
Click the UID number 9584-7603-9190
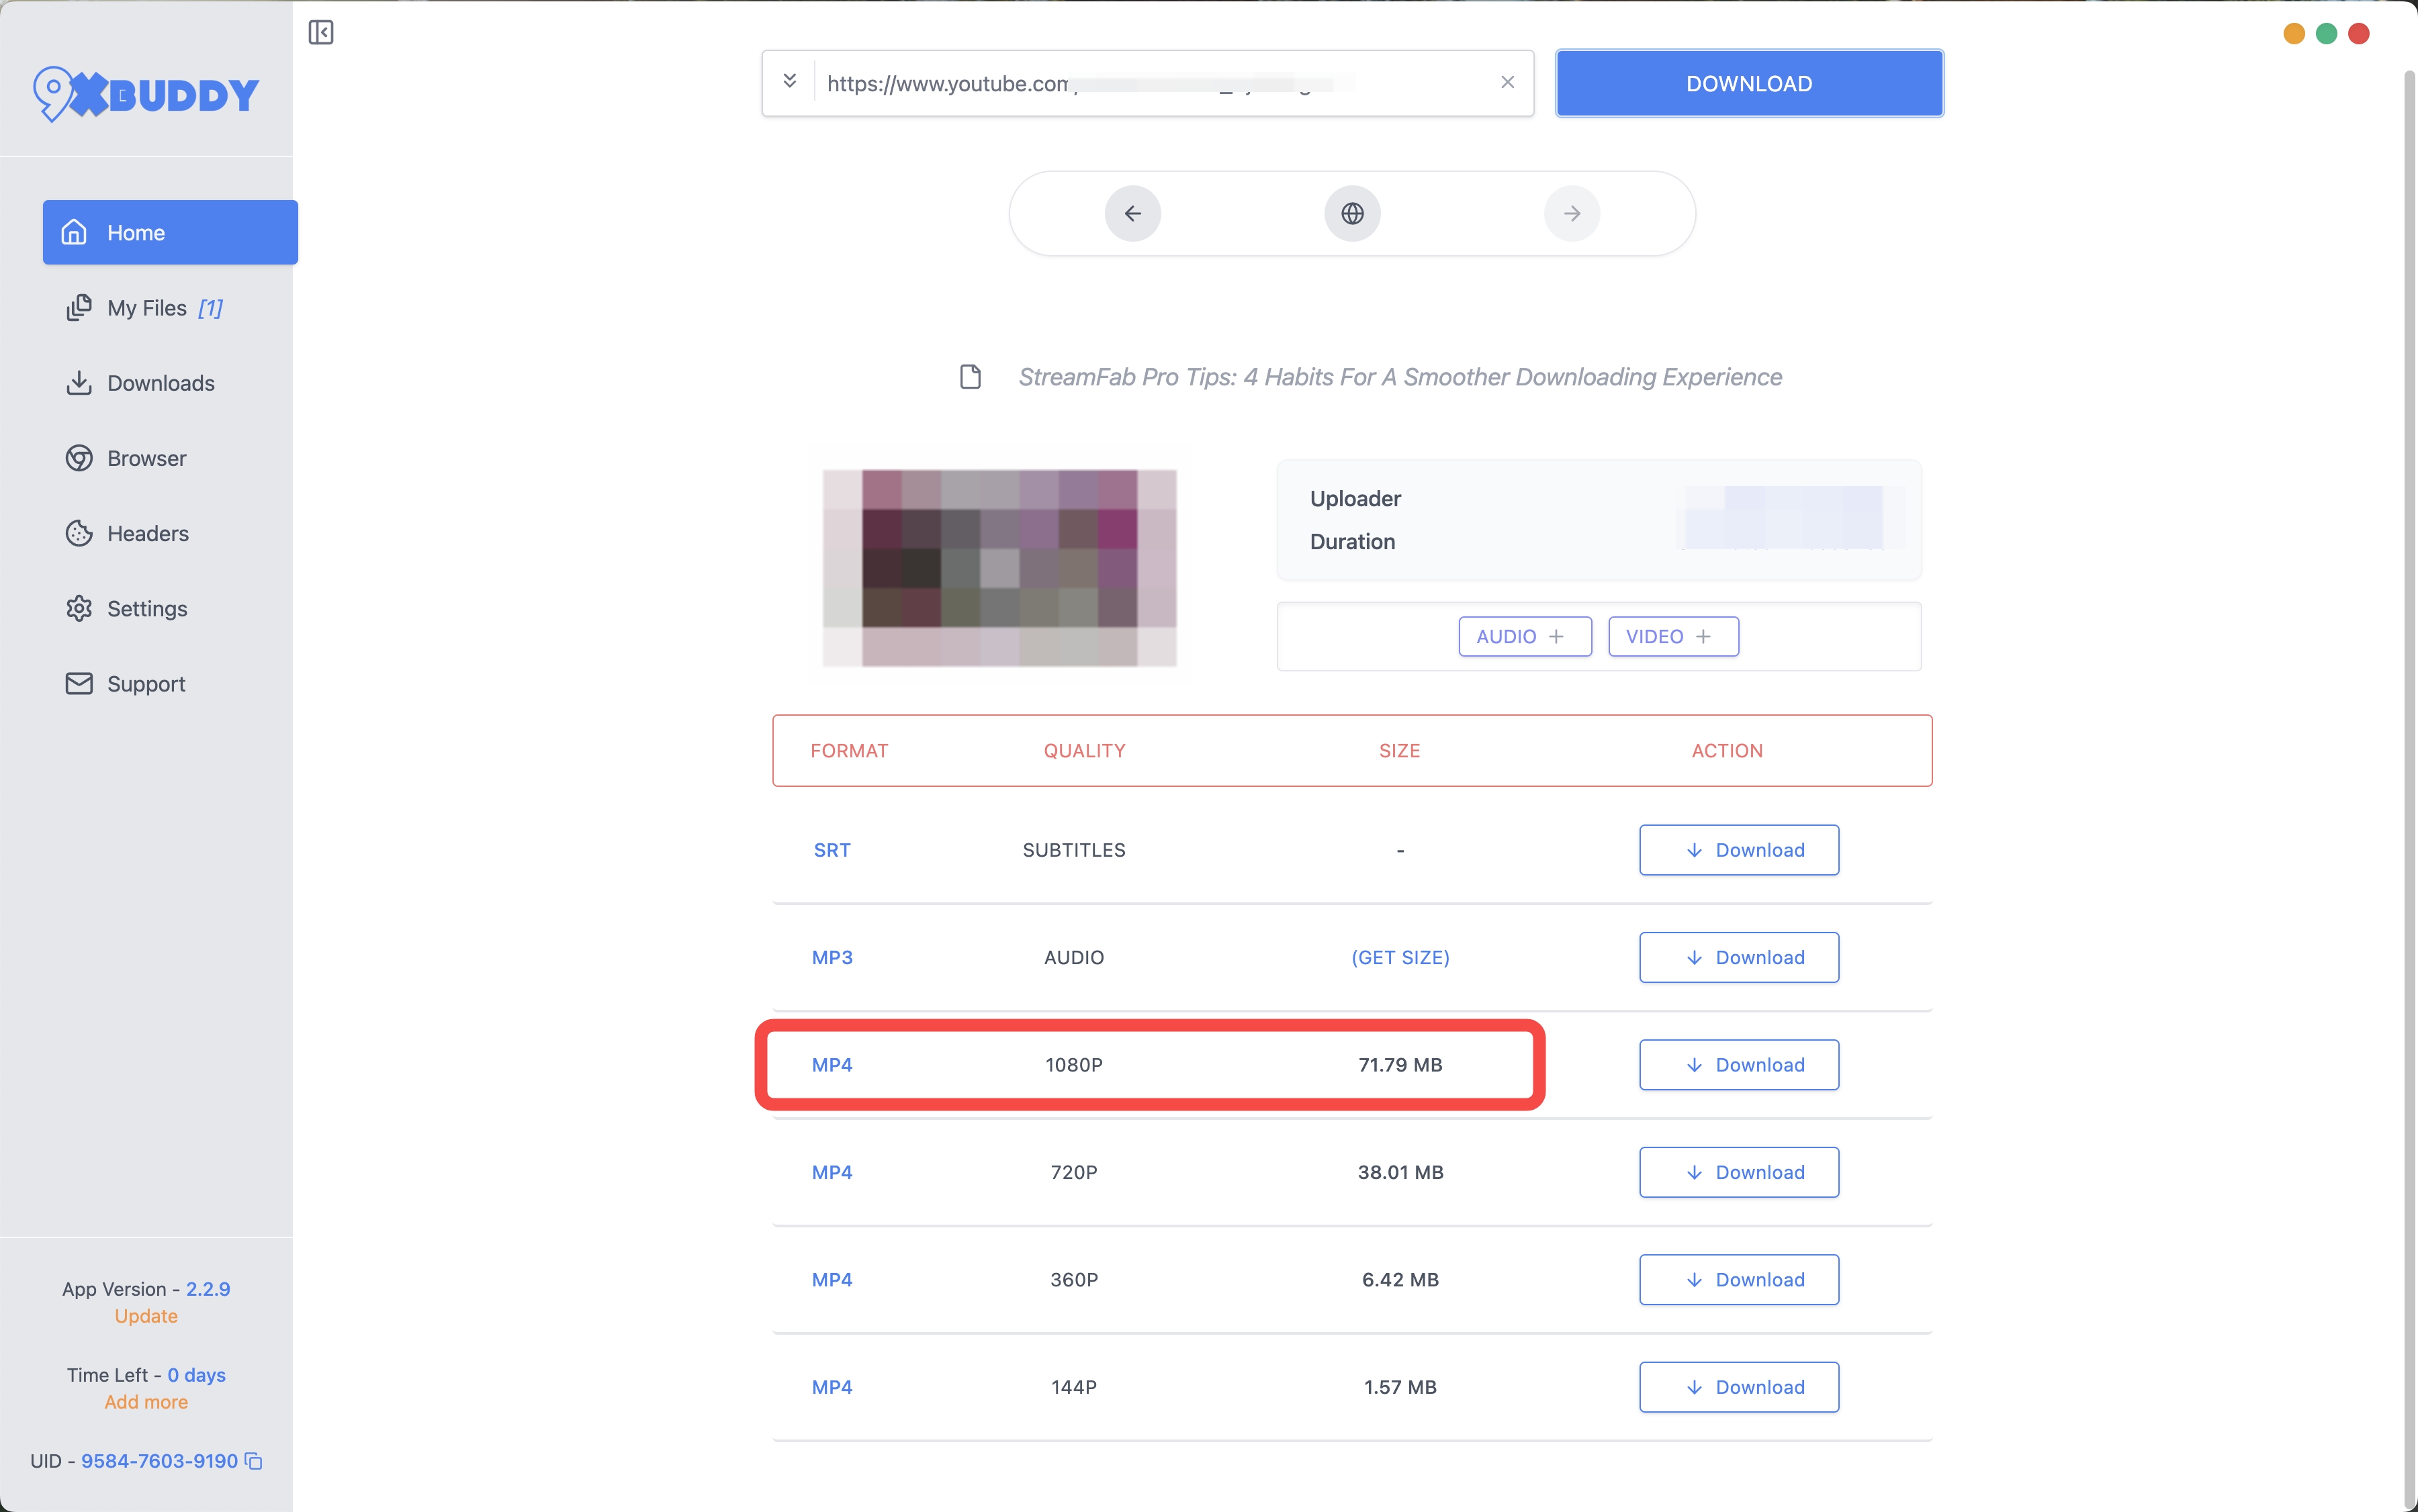pos(159,1461)
